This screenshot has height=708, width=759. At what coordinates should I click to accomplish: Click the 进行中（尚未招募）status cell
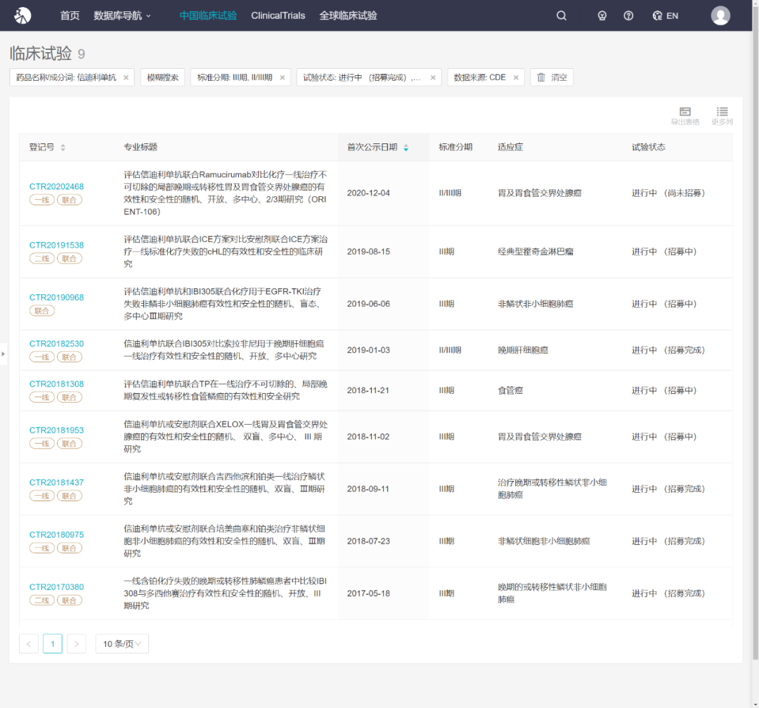(668, 193)
